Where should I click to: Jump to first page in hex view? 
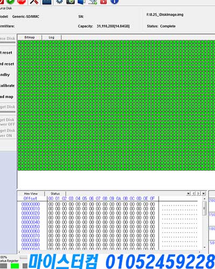[x=188, y=193]
